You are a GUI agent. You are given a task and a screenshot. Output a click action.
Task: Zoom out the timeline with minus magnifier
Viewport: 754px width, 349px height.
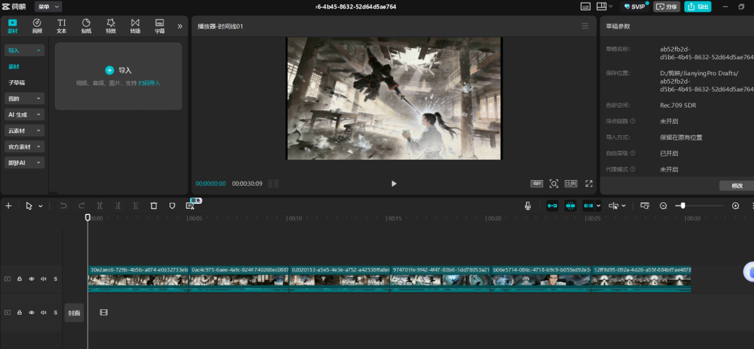[663, 206]
